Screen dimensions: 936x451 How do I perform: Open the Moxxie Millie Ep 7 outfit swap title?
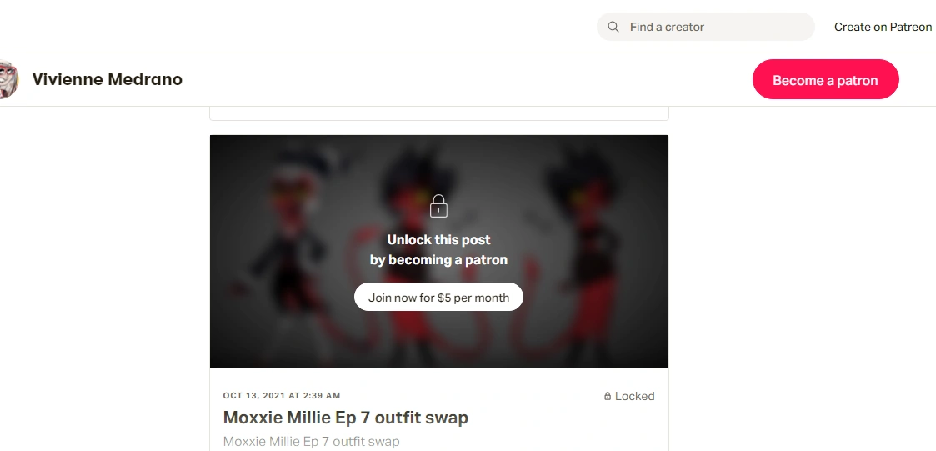346,417
